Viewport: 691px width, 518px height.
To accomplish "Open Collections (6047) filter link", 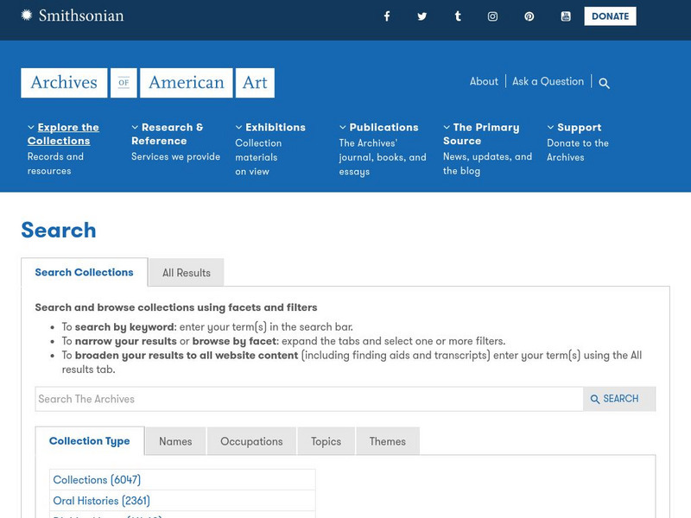I will point(97,480).
